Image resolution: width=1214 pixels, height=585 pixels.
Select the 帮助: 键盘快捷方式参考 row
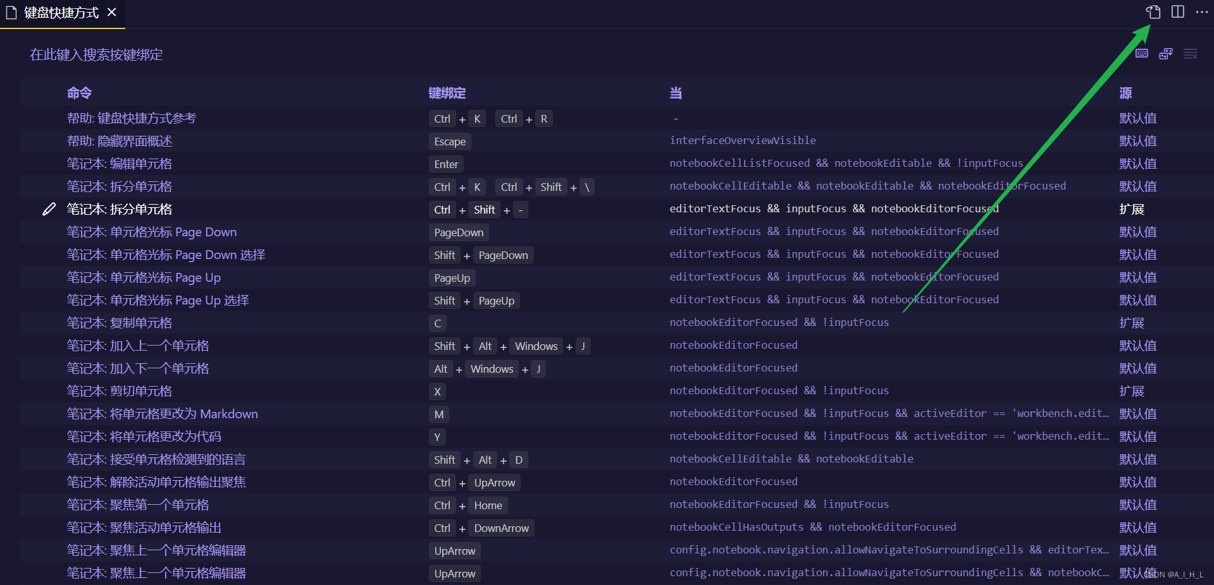pyautogui.click(x=616, y=118)
